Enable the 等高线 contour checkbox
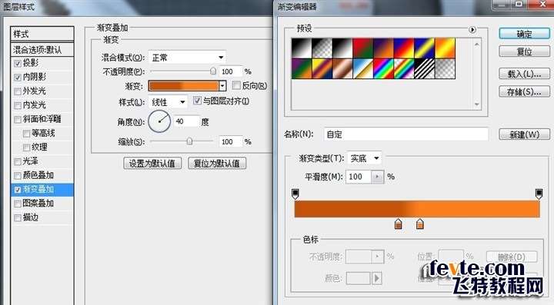The height and width of the screenshot is (305, 554). click(26, 134)
